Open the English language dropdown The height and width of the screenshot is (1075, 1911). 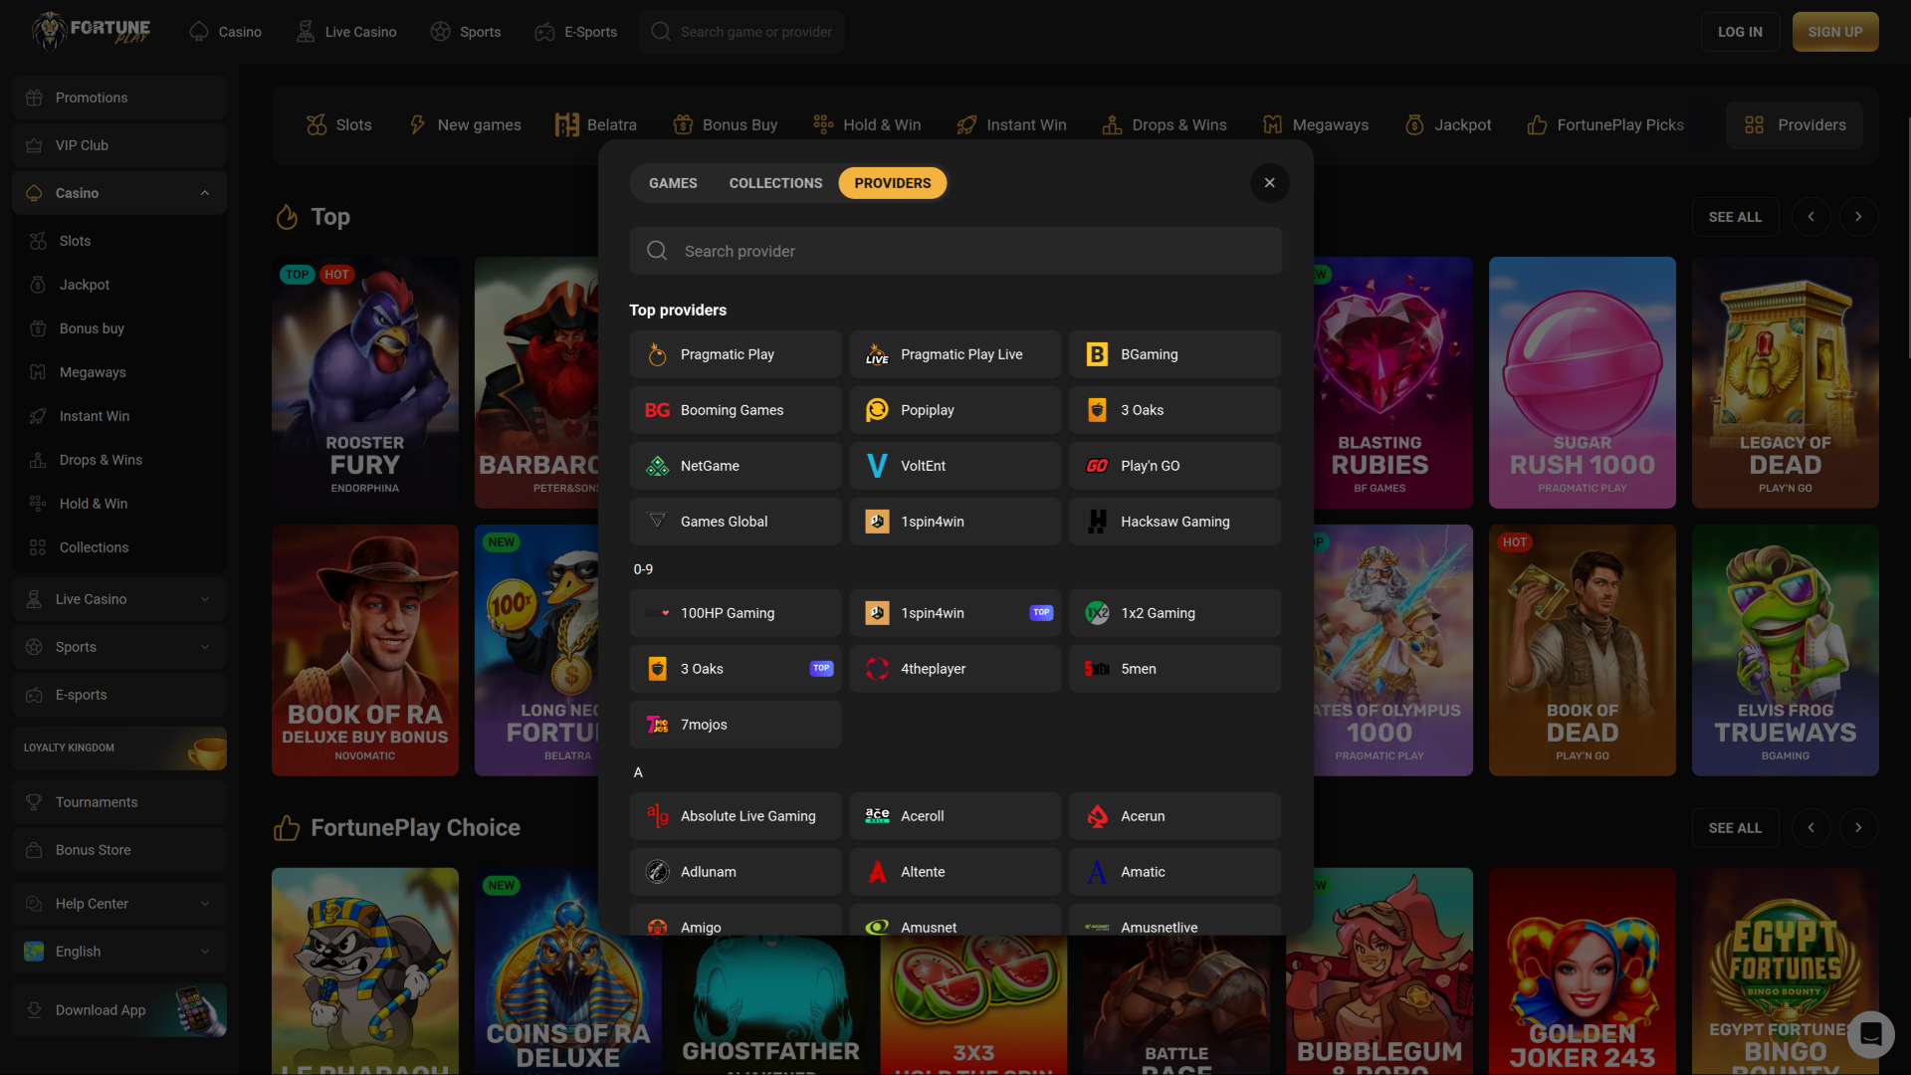coord(118,951)
